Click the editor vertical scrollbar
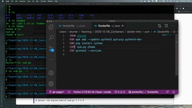192x108 pixels. point(177,55)
